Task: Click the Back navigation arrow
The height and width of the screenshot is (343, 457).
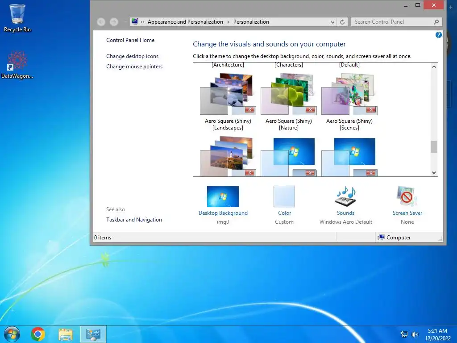Action: pyautogui.click(x=101, y=22)
